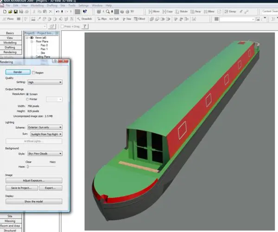Click the Rendering dialog help question icon
Screen dimensions: 278x232
(x=55, y=61)
